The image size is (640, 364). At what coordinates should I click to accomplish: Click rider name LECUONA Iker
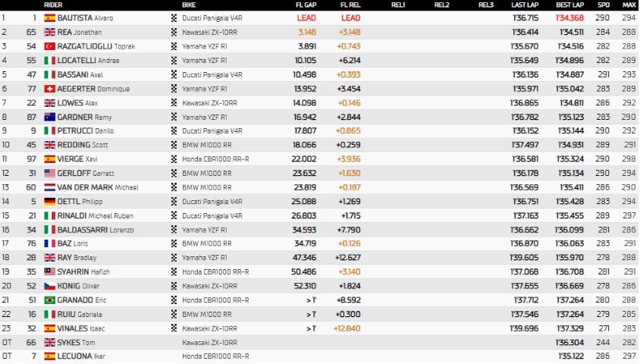point(81,356)
